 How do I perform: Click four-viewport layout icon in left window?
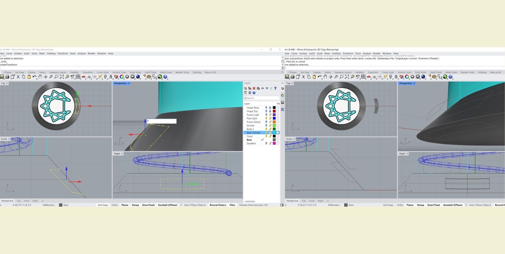click(x=78, y=77)
